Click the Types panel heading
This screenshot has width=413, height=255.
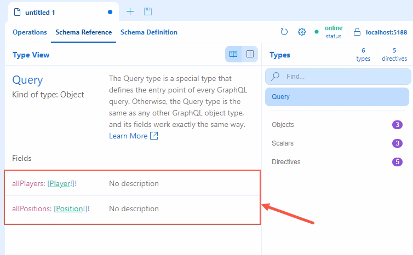(x=280, y=55)
